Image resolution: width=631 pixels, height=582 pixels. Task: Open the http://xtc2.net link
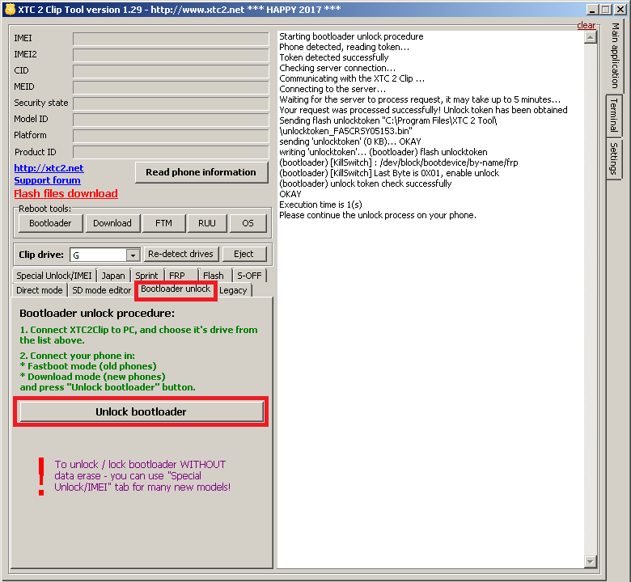click(49, 168)
